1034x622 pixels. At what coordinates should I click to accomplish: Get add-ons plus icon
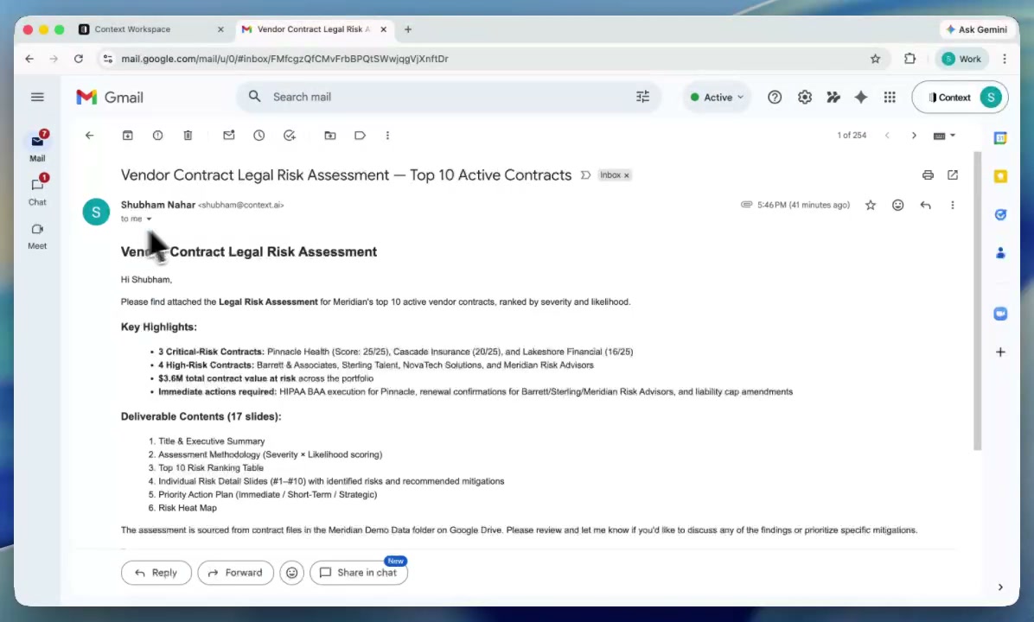point(1000,352)
